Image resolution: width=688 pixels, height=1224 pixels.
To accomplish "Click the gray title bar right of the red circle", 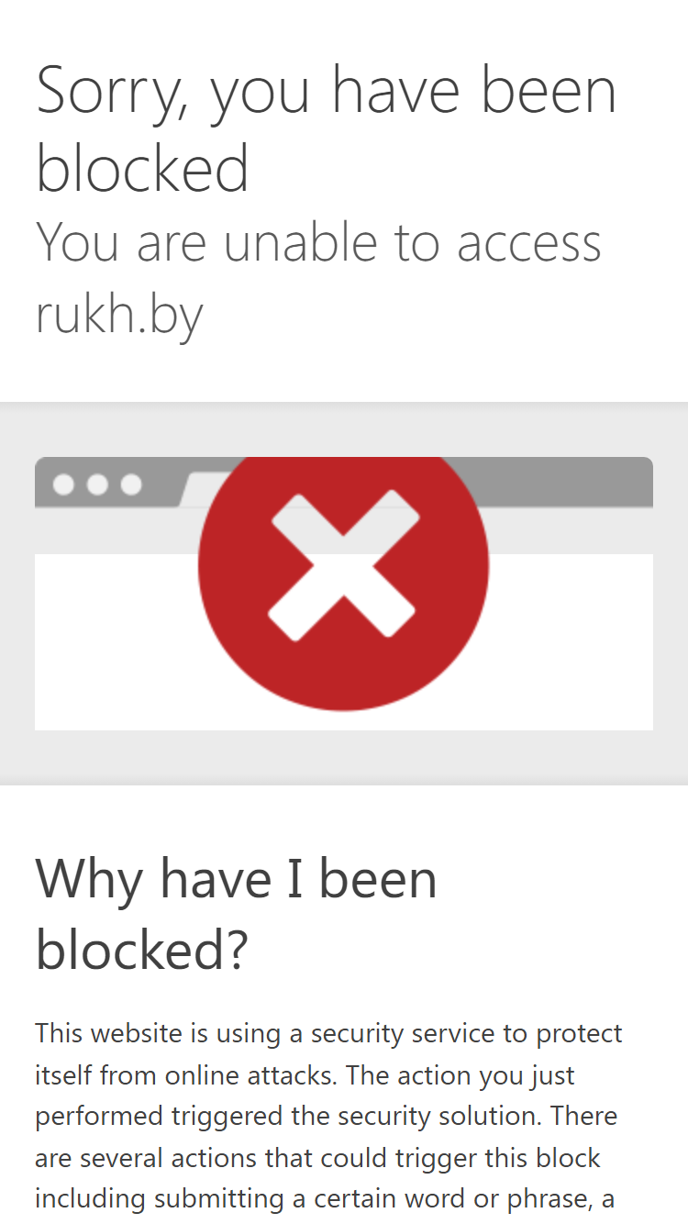I will pos(567,482).
